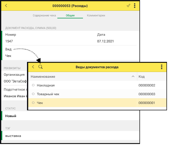Image resolution: width=169 pixels, height=146 pixels.
Task: Select the Накладная radio option
Action: pos(33,85)
